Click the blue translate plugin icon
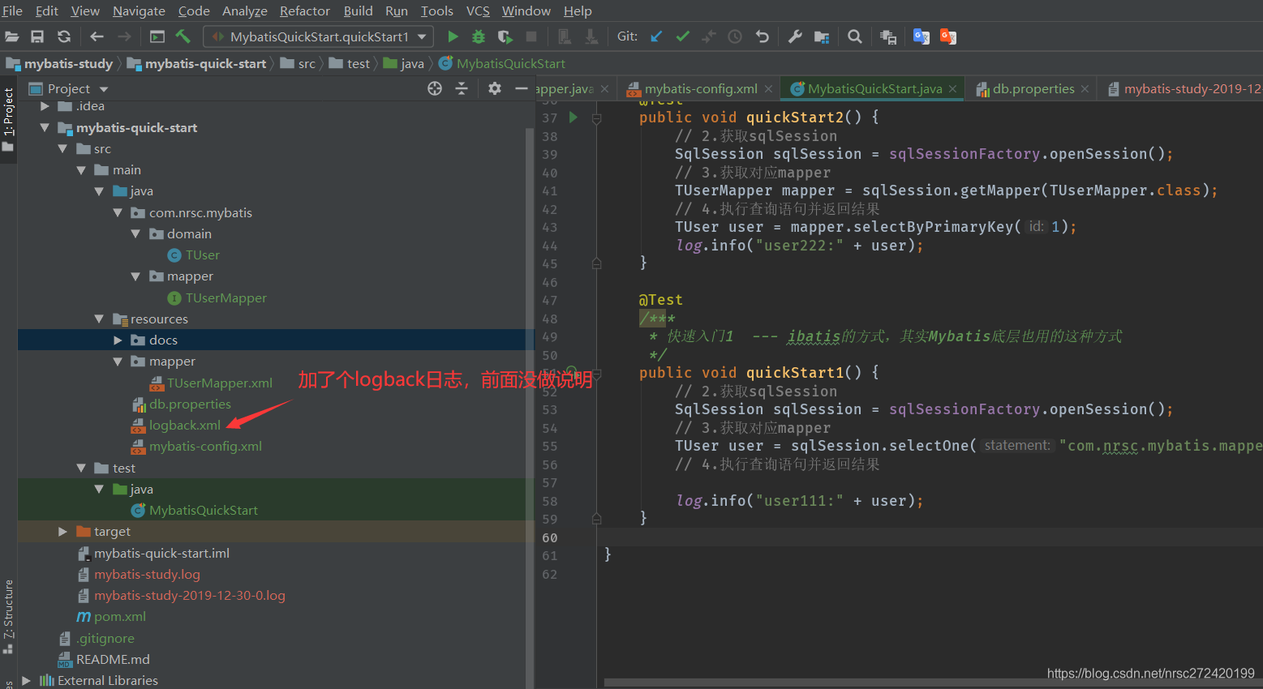The image size is (1263, 689). [x=921, y=36]
